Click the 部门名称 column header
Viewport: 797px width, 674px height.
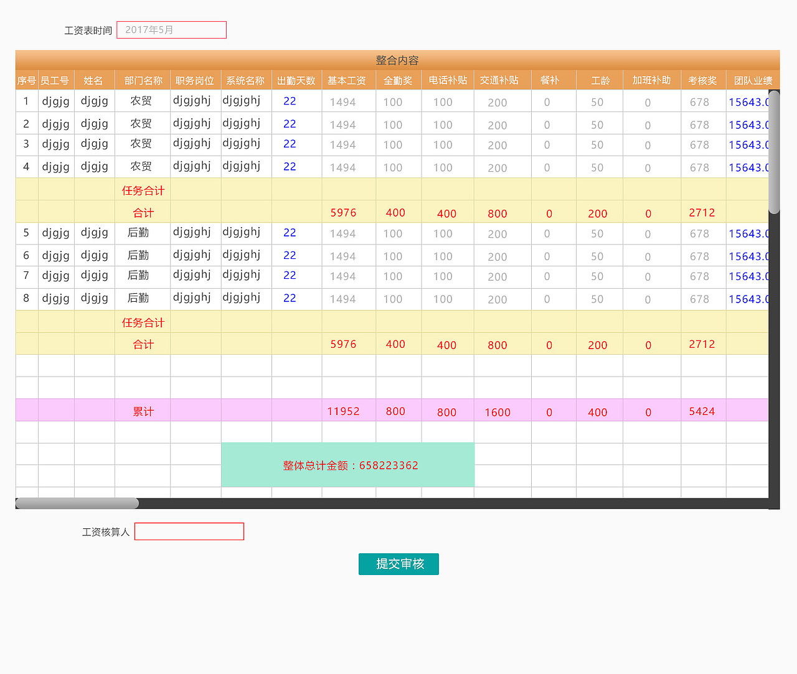(x=143, y=80)
